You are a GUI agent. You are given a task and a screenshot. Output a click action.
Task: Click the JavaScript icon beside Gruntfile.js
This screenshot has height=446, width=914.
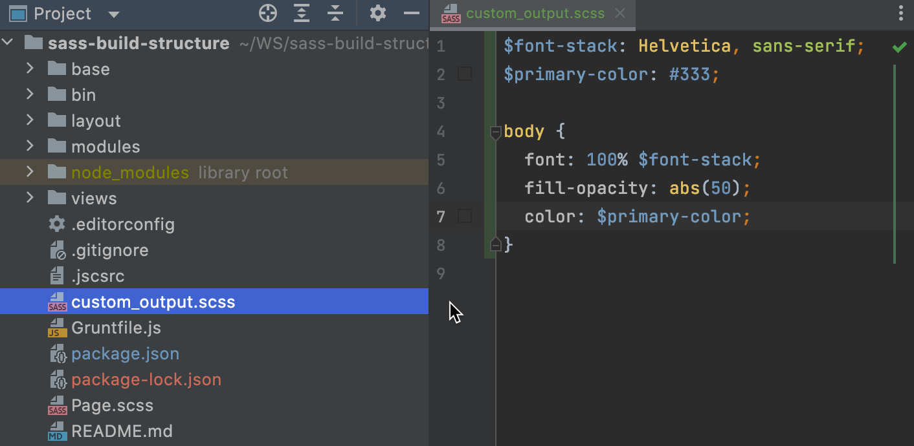57,328
